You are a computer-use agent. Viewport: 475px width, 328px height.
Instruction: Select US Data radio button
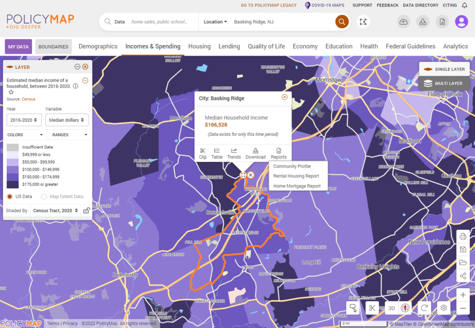click(10, 197)
